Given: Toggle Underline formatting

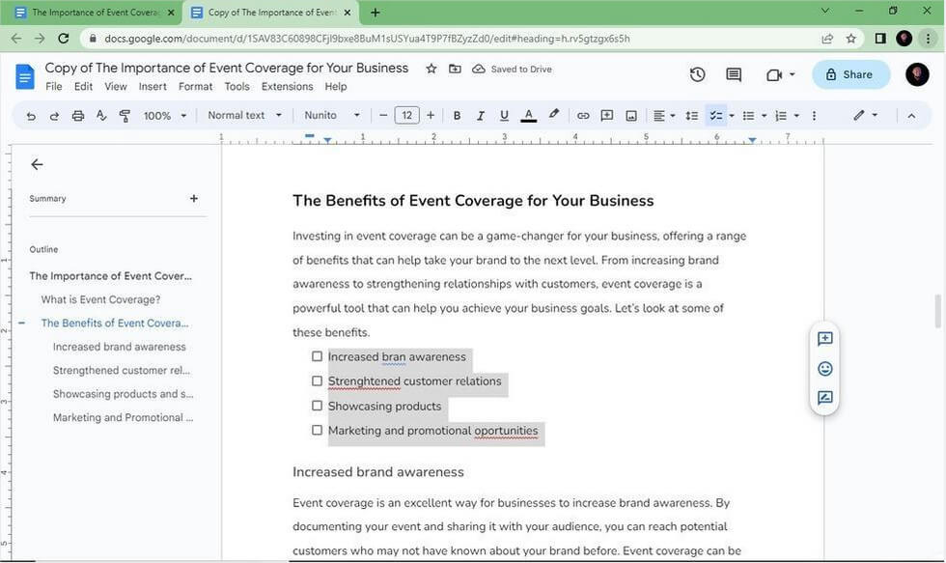Looking at the screenshot, I should coord(504,115).
